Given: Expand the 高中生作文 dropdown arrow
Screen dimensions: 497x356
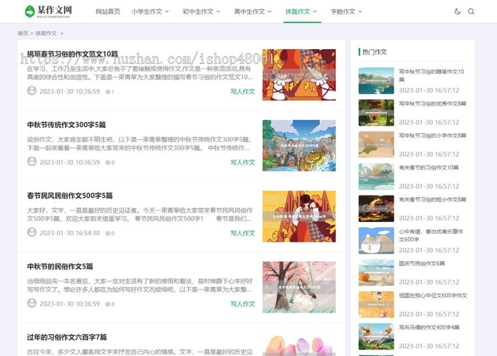Looking at the screenshot, I should tap(269, 12).
